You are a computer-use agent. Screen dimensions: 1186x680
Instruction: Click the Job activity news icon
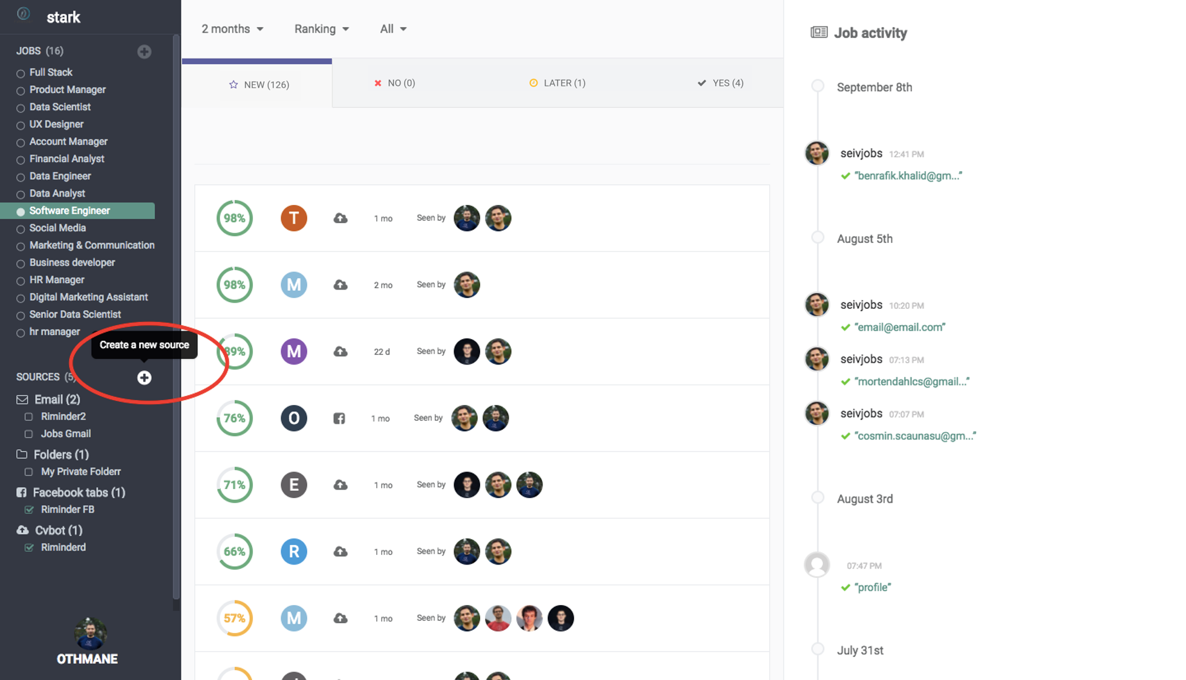[819, 33]
